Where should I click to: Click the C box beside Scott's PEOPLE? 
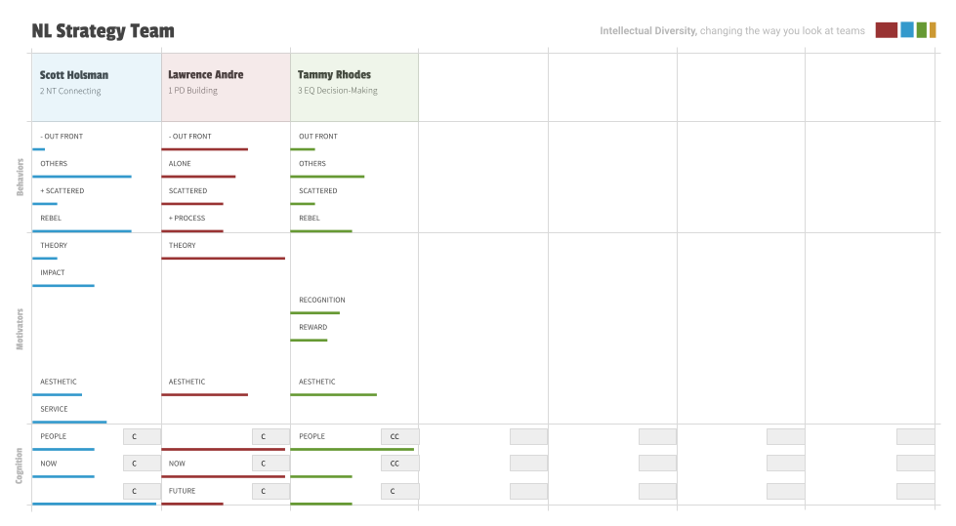142,436
